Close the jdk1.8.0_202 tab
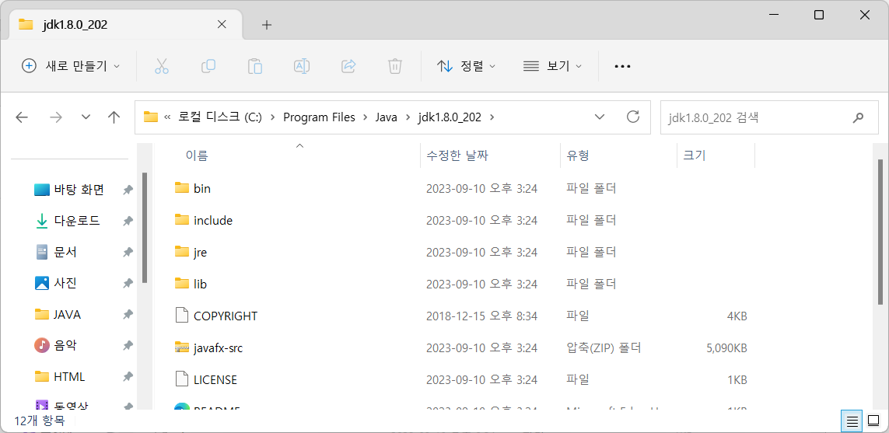Viewport: 889px width, 433px height. coord(222,24)
